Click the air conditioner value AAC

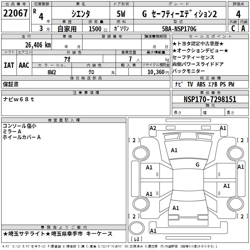point(24,65)
